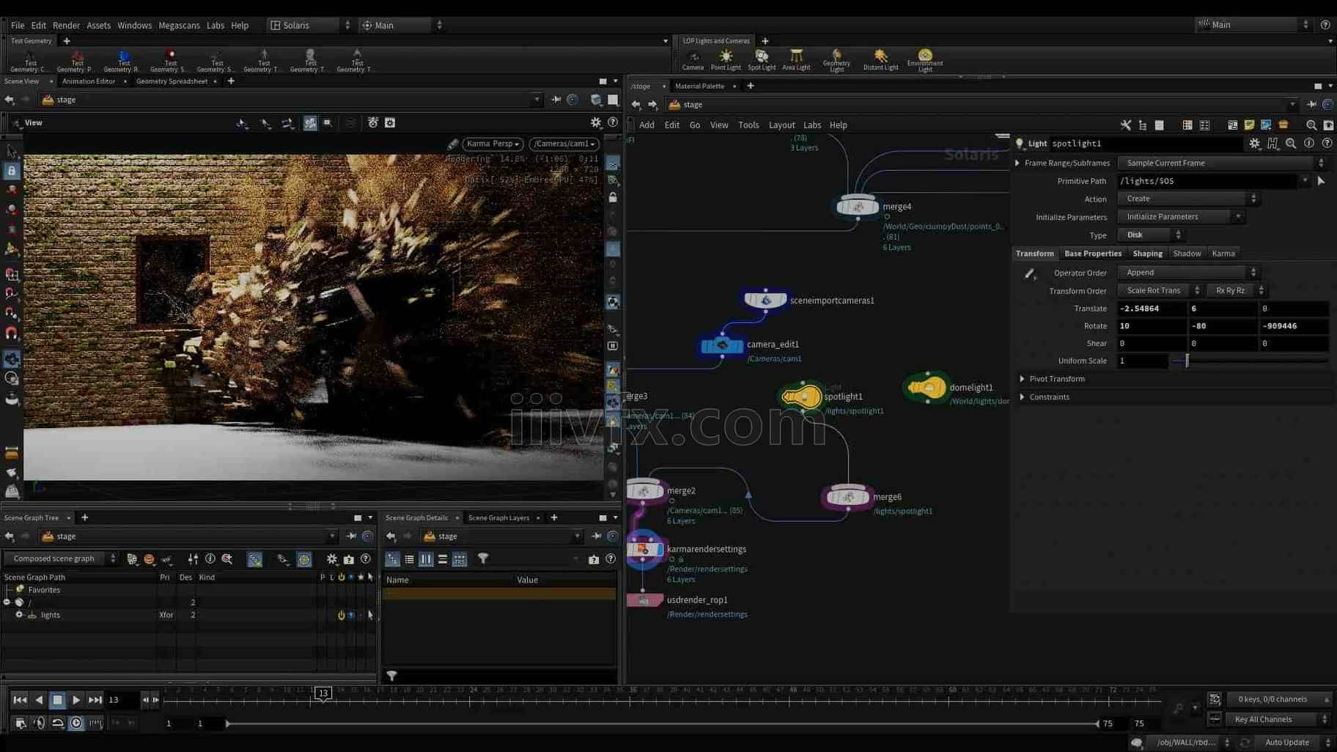The width and height of the screenshot is (1337, 752).
Task: Add a Spot Light from the shelf
Action: click(762, 59)
